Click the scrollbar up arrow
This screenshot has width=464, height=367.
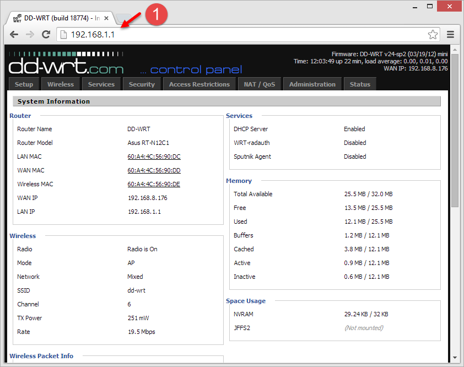point(455,50)
